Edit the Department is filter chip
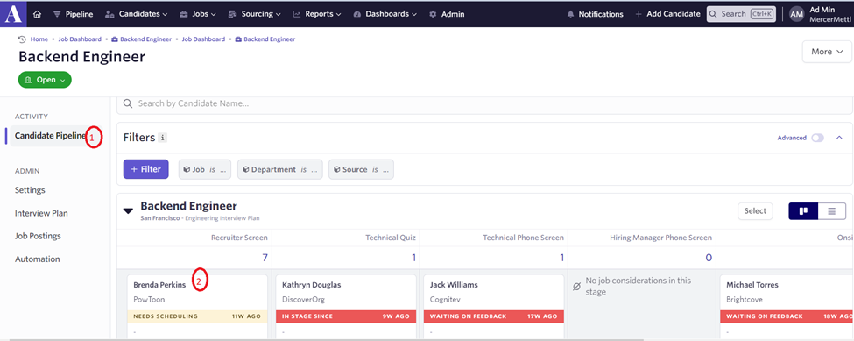This screenshot has width=854, height=341. click(x=280, y=169)
